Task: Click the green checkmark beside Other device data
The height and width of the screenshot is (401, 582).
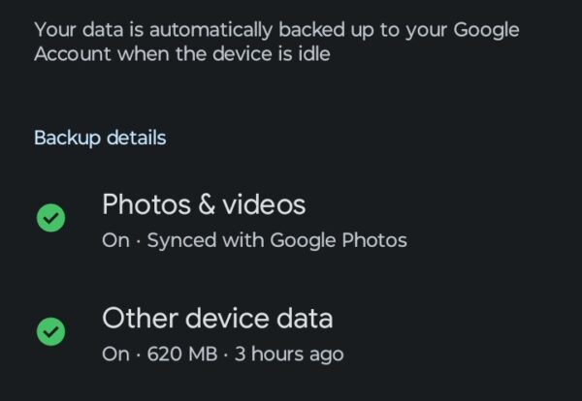Action: 50,332
